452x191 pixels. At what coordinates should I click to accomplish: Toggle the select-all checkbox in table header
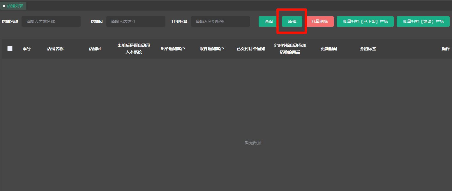(x=10, y=48)
